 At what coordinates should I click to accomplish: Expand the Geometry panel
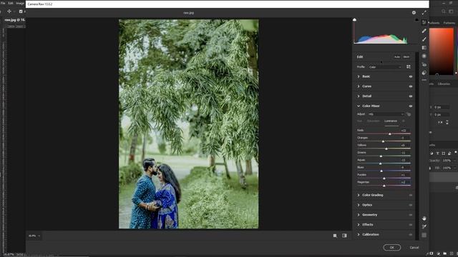pos(359,215)
